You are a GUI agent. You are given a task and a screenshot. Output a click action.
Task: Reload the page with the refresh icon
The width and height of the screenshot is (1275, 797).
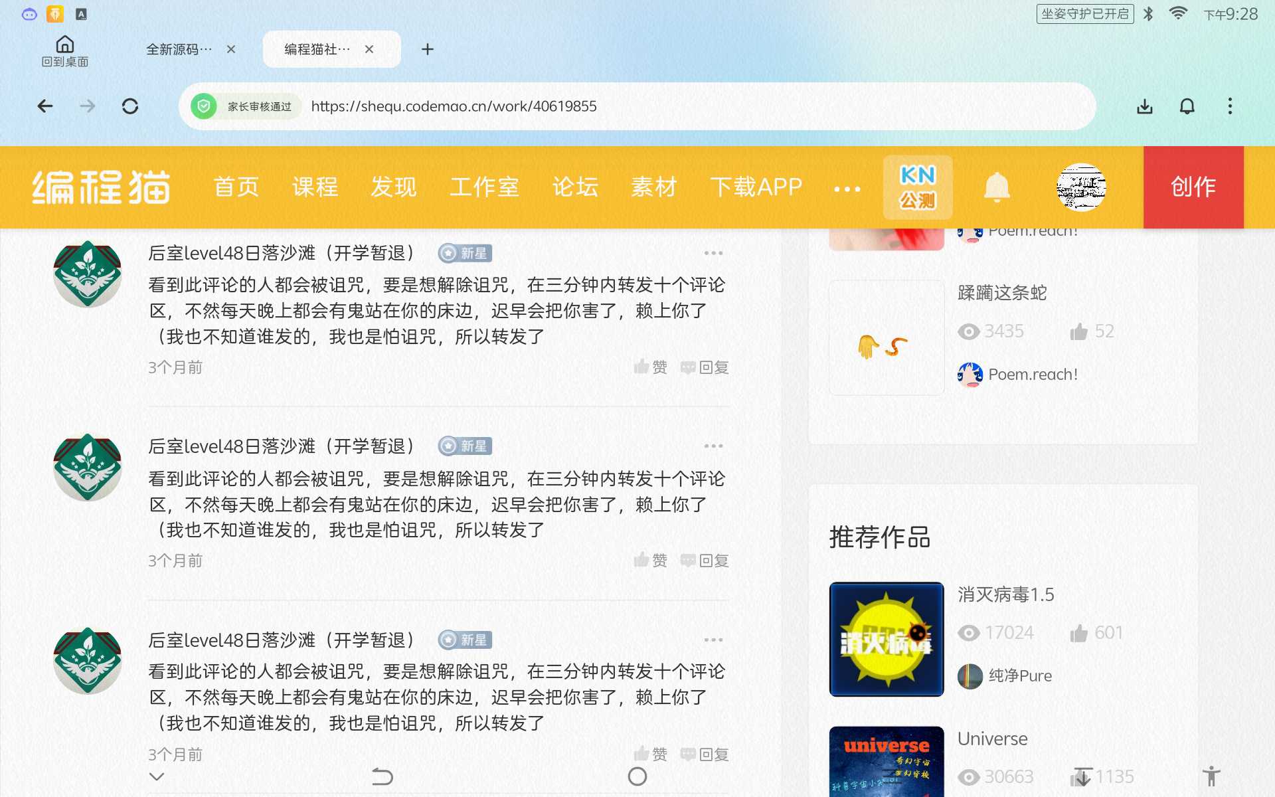tap(130, 106)
